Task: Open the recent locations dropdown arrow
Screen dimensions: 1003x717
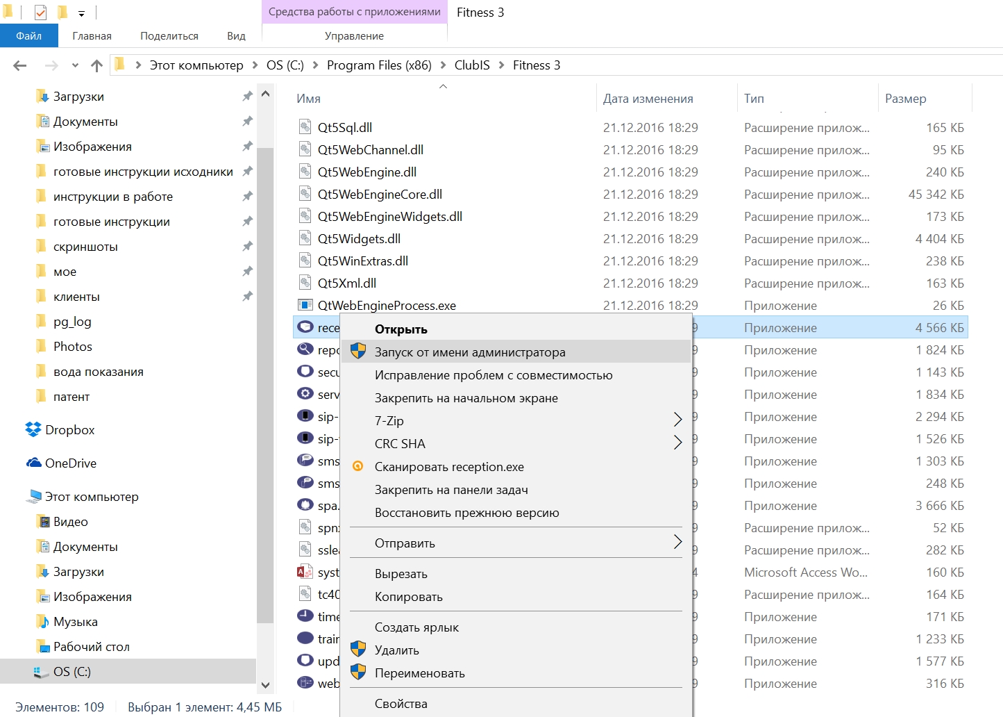Action: [x=75, y=65]
